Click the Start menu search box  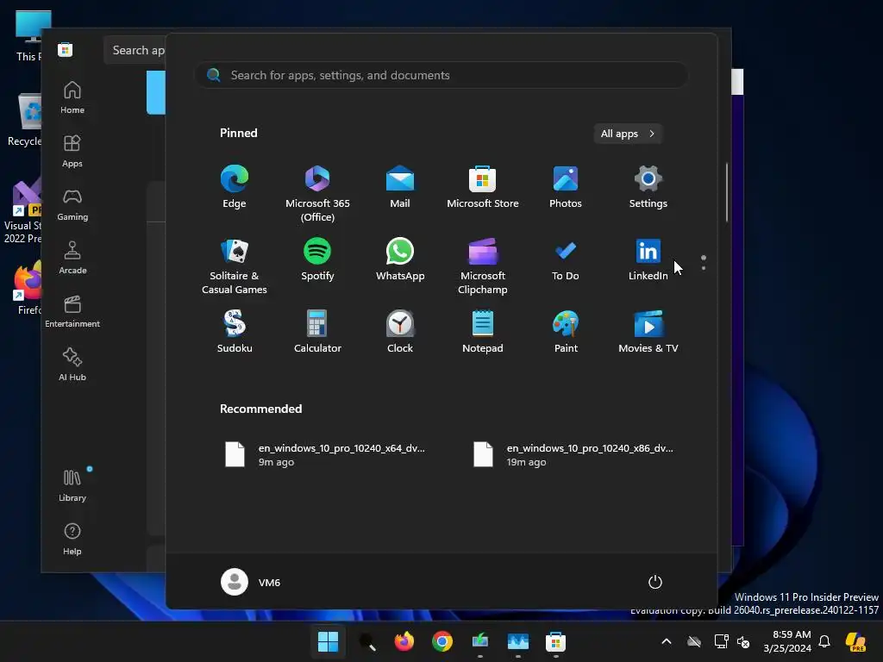point(441,76)
